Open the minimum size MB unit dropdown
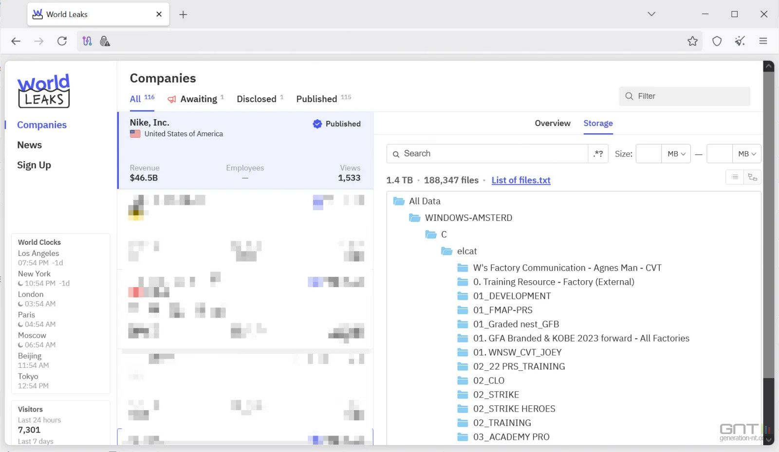This screenshot has width=779, height=452. pos(676,154)
